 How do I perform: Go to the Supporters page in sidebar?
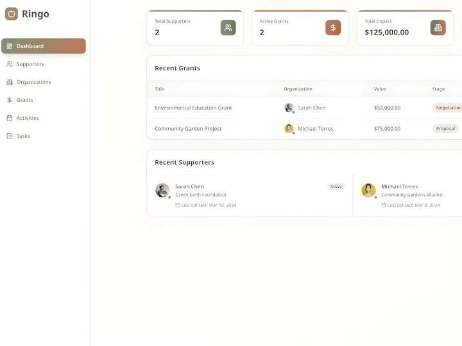(x=44, y=64)
